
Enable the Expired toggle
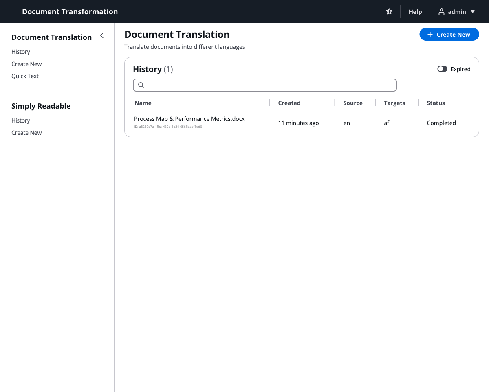[x=442, y=69]
